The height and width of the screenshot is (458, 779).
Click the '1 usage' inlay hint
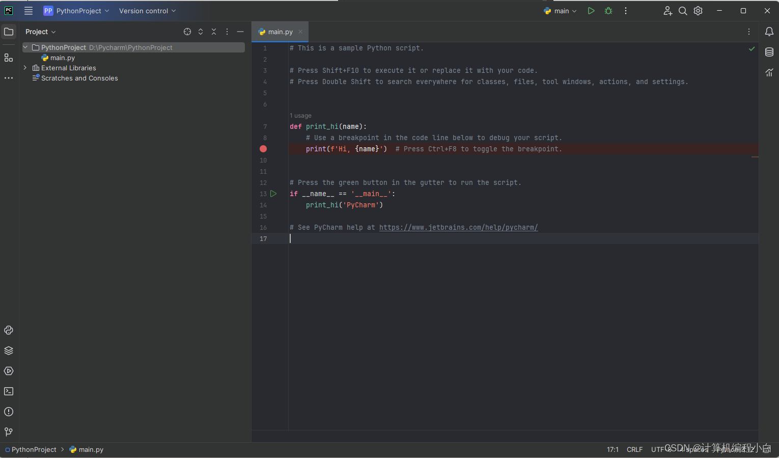(300, 116)
